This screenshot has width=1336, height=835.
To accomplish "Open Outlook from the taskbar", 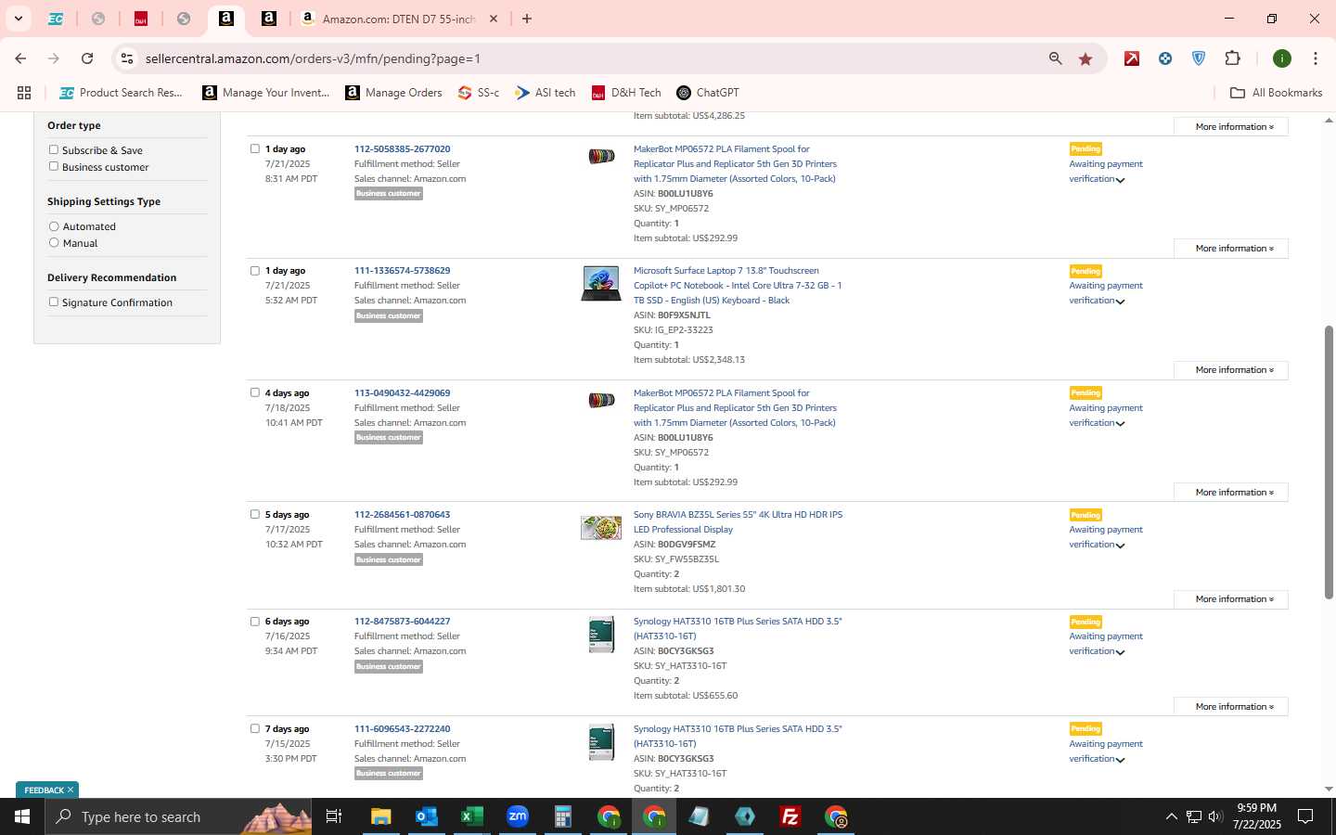I will coord(427,816).
